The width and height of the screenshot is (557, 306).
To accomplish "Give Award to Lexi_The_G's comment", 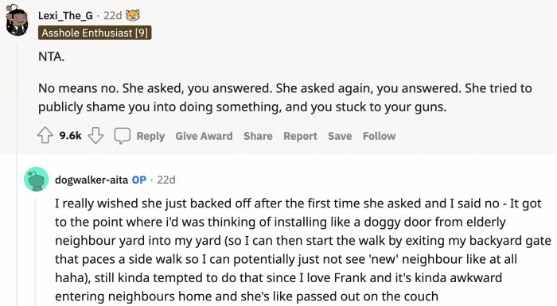I will tap(204, 136).
